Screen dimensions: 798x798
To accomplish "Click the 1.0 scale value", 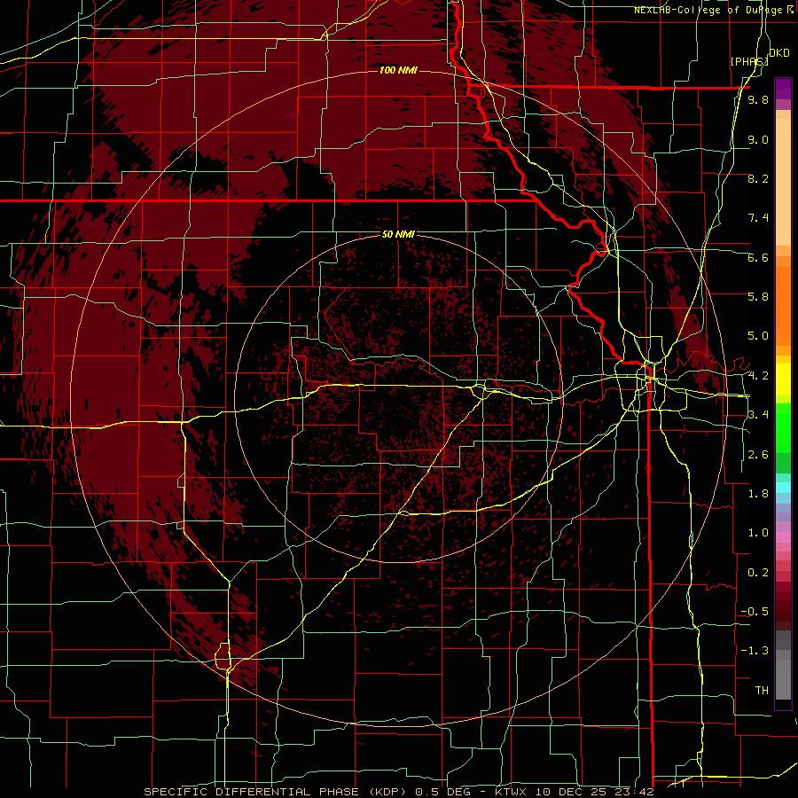I will point(758,533).
